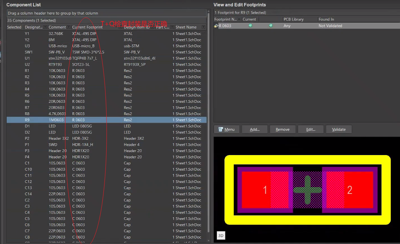
Task: Select the P4 Header 20 row
Action: (106, 157)
